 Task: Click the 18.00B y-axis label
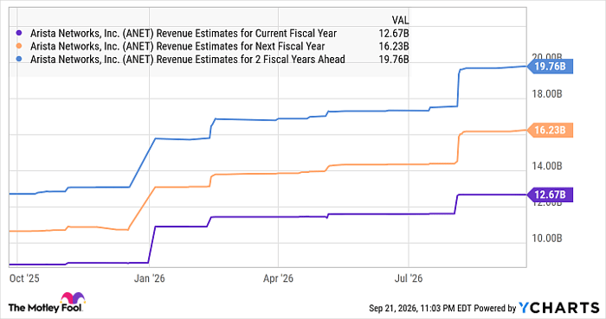click(547, 94)
